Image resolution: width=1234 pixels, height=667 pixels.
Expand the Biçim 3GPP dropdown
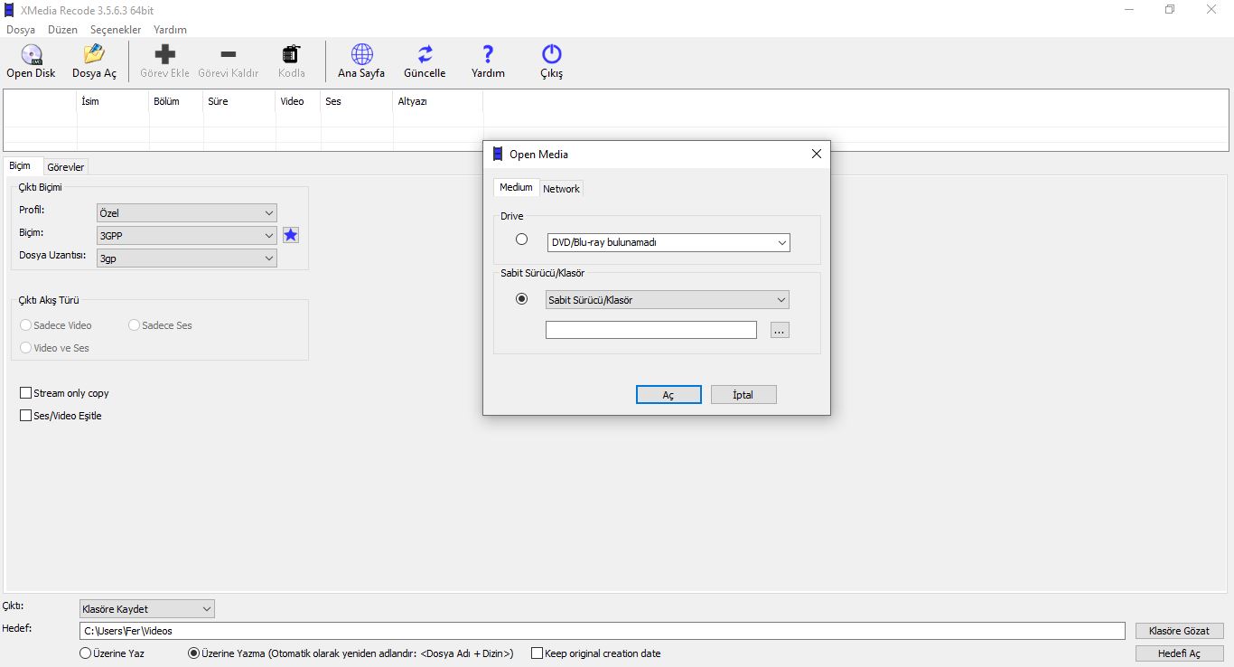[187, 235]
